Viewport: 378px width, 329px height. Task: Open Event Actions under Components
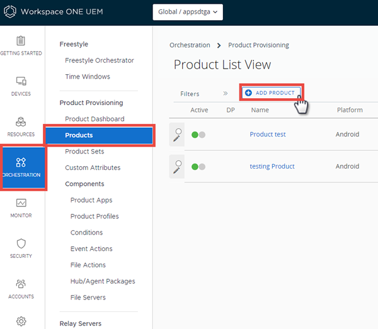click(x=91, y=249)
